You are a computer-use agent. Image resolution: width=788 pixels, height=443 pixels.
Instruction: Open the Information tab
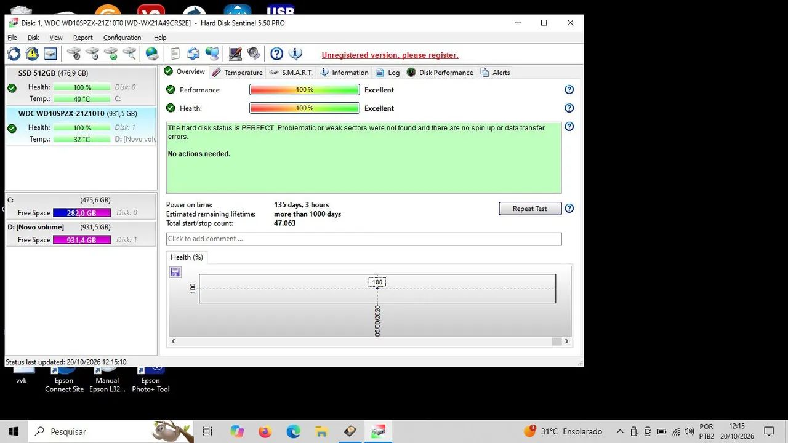344,73
